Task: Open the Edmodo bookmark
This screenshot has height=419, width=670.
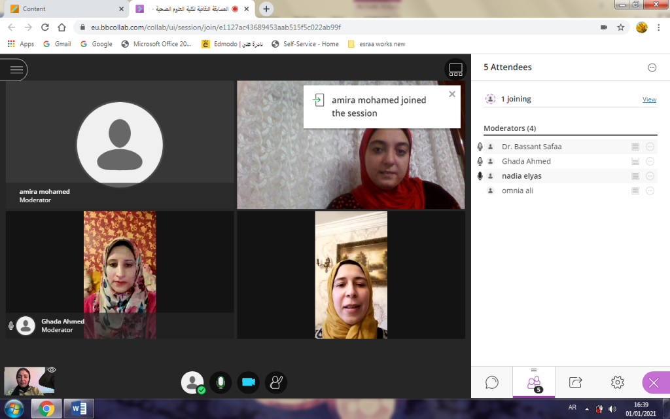Action: [232, 44]
